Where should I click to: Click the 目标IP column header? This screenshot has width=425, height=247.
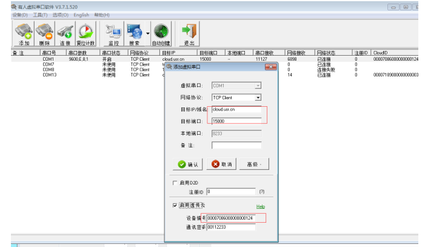tap(179, 53)
